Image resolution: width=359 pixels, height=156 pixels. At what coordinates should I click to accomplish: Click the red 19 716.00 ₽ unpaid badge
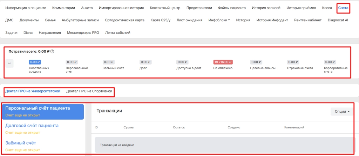223,62
